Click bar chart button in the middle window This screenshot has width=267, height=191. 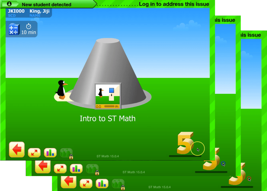pyautogui.click(x=76, y=168)
